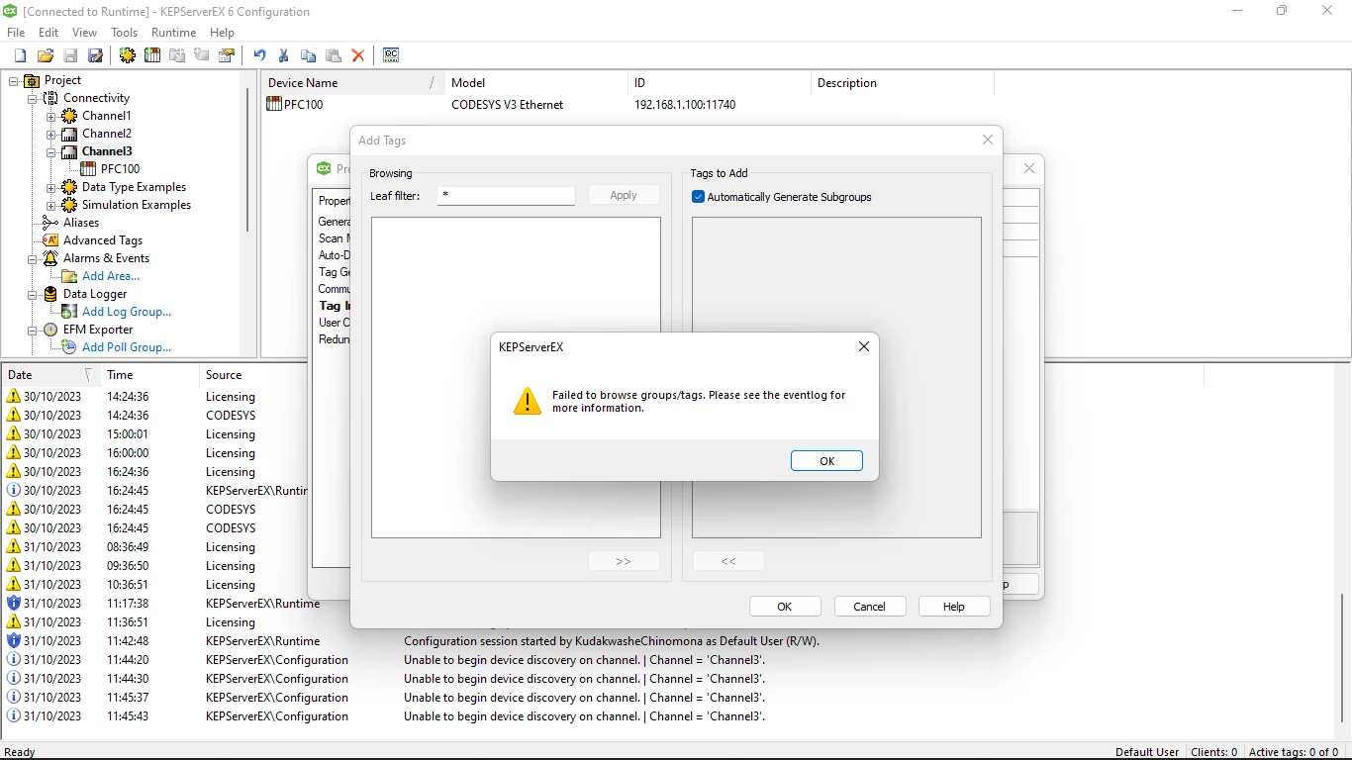Click the Model column header
The width and height of the screenshot is (1352, 760).
[x=536, y=83]
